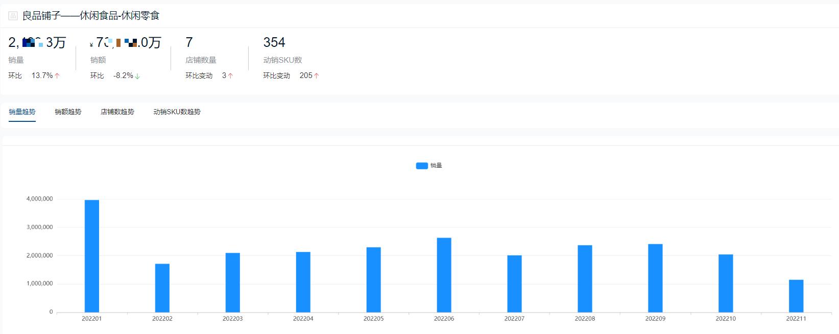Viewport: 839px width, 334px height.
Task: Select the 202206 sales bar
Action: [x=444, y=275]
